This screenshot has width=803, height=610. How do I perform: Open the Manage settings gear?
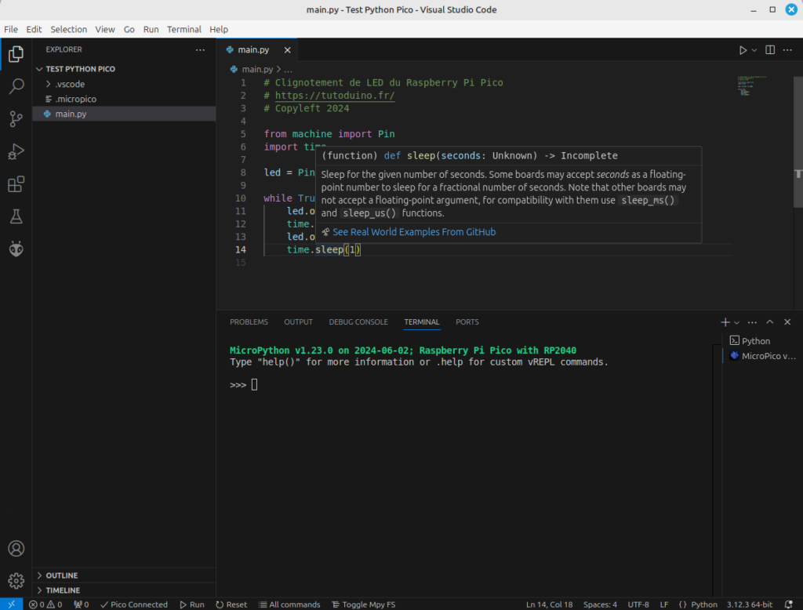point(16,581)
